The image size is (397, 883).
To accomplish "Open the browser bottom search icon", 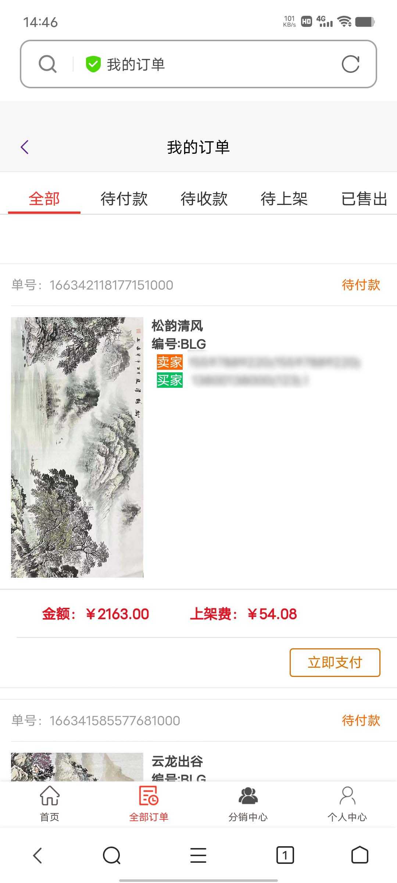I will point(112,855).
